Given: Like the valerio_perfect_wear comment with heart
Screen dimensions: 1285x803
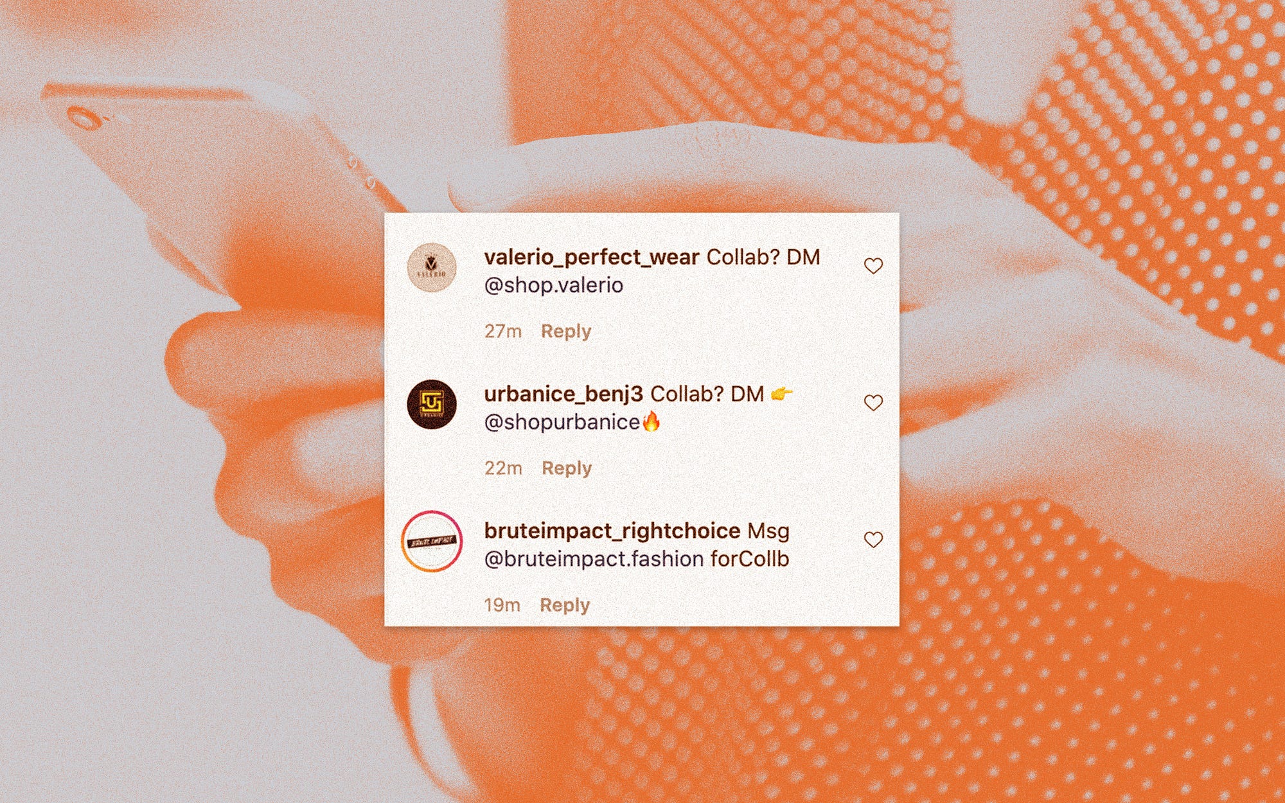Looking at the screenshot, I should coord(873,265).
